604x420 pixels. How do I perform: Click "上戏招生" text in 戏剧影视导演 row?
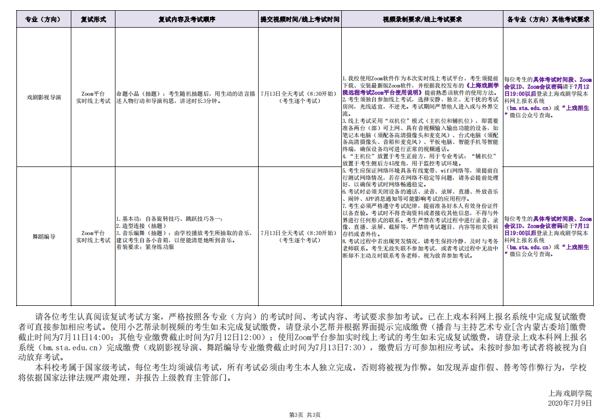tap(575, 108)
